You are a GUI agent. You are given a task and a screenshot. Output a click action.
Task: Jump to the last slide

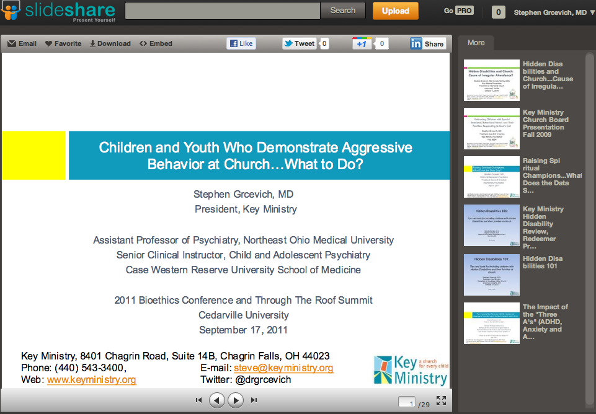(254, 400)
